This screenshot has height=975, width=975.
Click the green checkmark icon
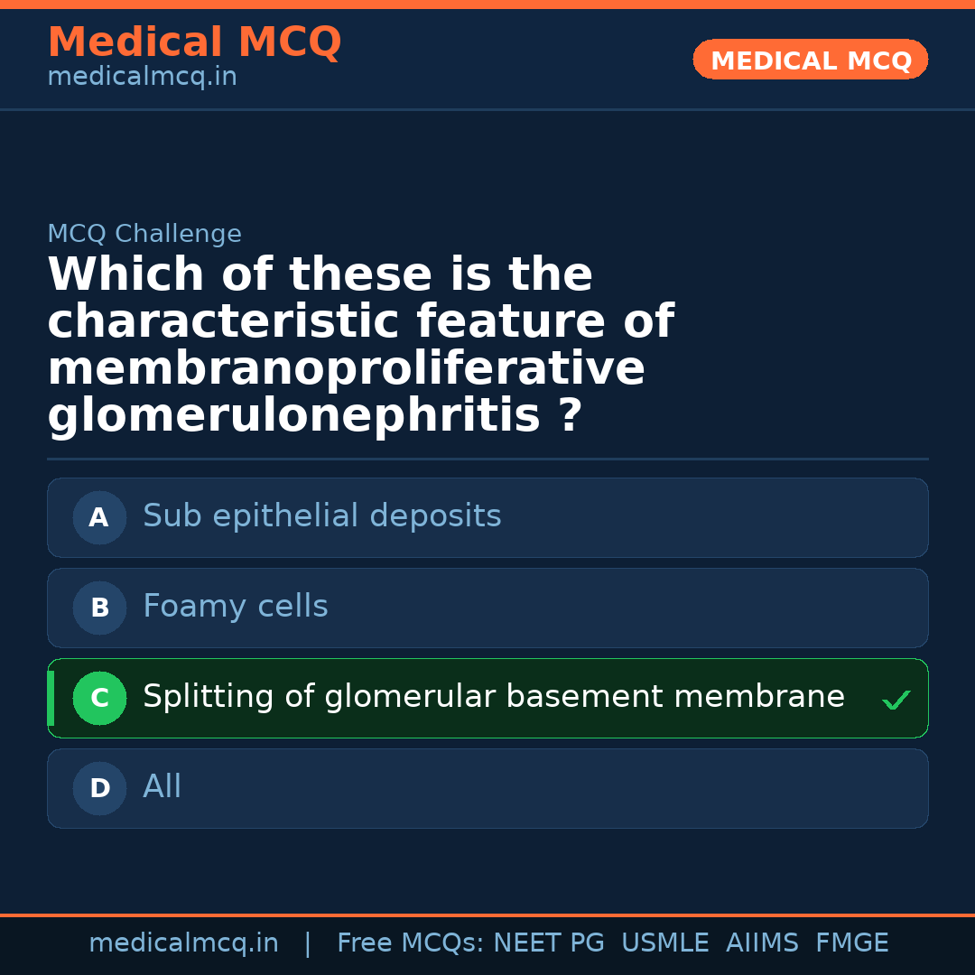tap(896, 700)
